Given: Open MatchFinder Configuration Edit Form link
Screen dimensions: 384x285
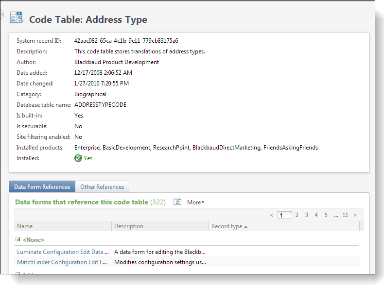Looking at the screenshot, I should point(62,262).
